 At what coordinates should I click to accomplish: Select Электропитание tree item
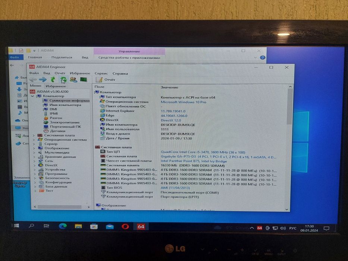click(x=65, y=122)
